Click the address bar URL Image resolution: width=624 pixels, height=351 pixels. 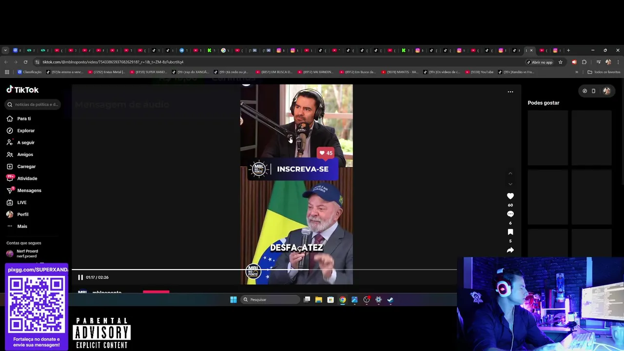(x=113, y=62)
